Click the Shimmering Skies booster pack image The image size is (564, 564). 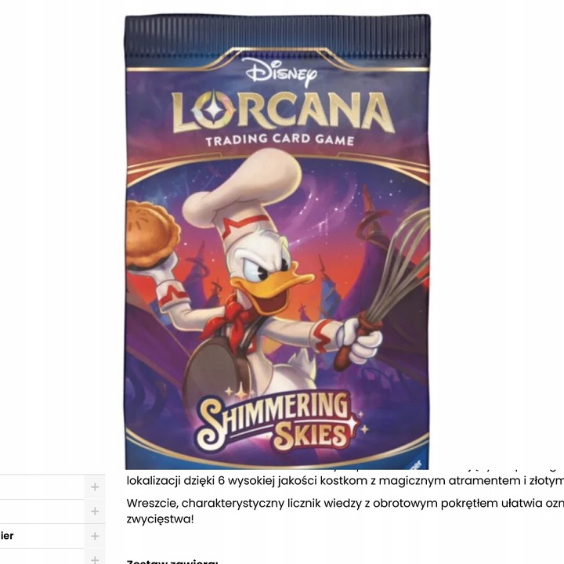click(277, 242)
